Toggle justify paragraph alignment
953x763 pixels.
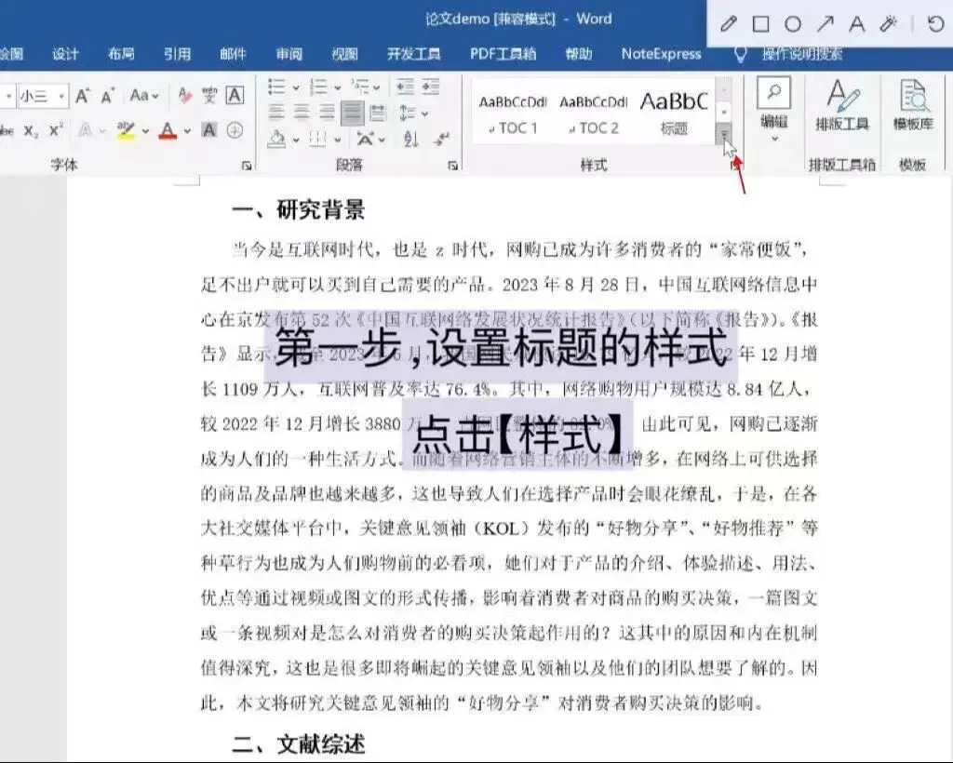click(353, 113)
